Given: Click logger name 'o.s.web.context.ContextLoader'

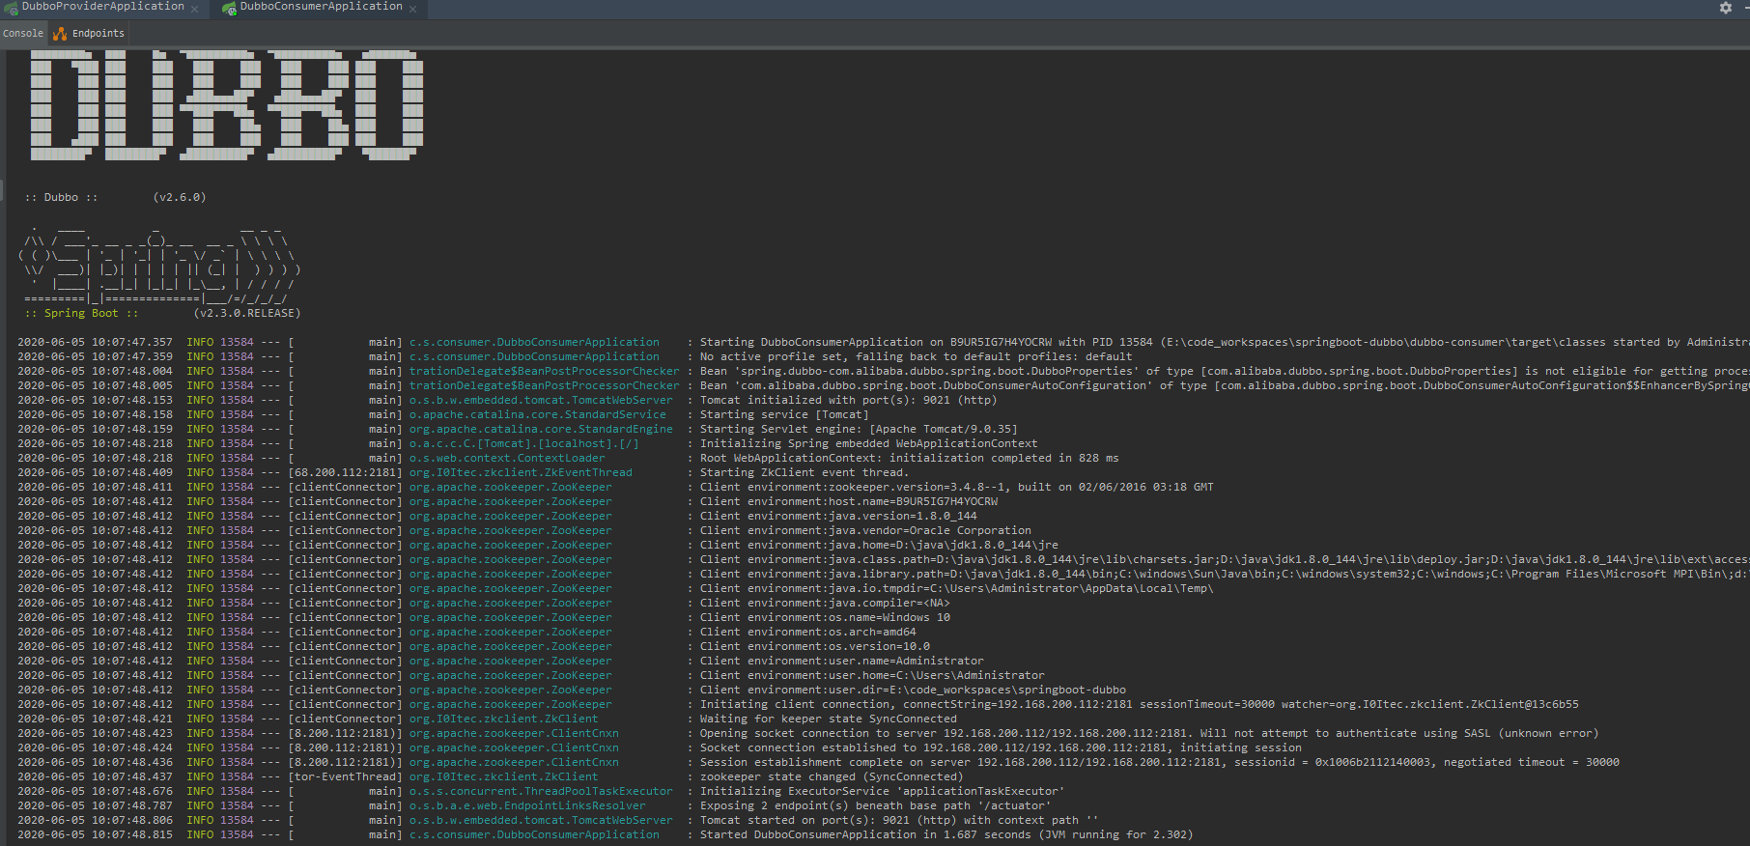Looking at the screenshot, I should (x=507, y=458).
